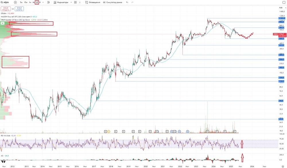Select the daily Д interval
This screenshot has height=168, width=287.
pyautogui.click(x=37, y=2)
